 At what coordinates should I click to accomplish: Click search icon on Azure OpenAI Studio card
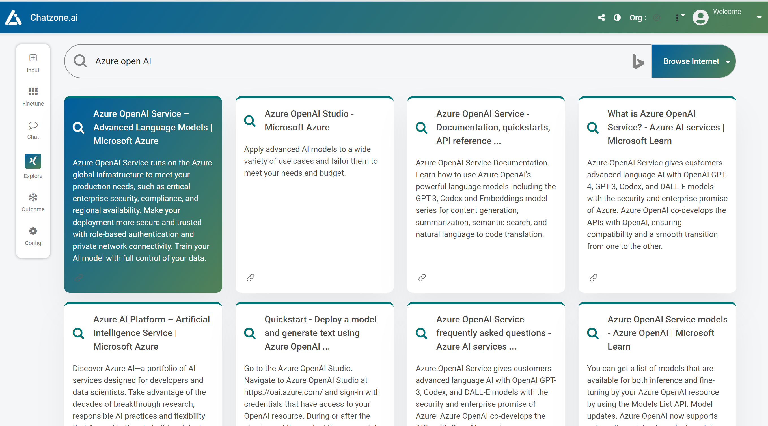[250, 121]
